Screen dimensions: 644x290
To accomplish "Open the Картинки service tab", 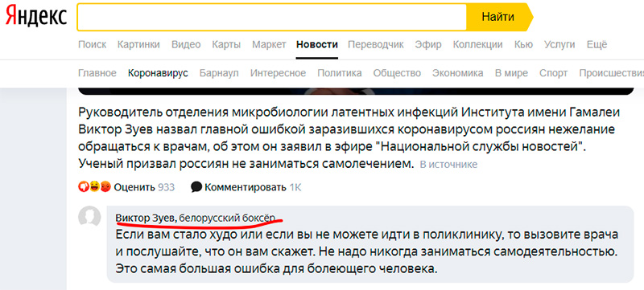I will click(138, 45).
